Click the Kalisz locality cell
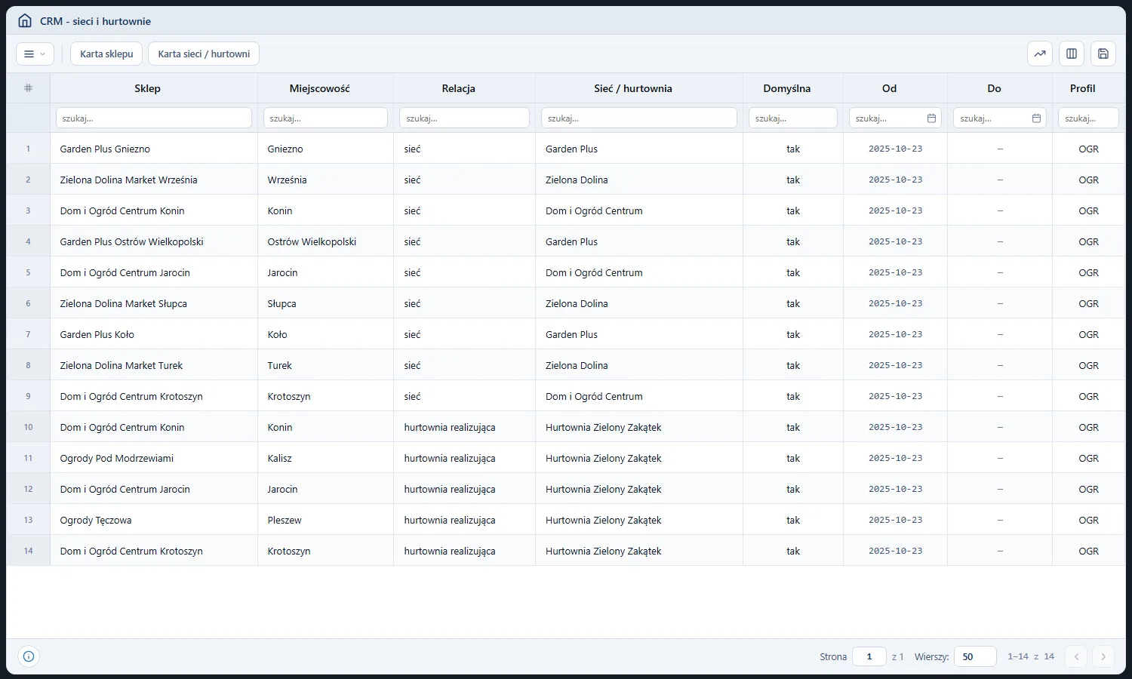The image size is (1132, 679). 325,458
